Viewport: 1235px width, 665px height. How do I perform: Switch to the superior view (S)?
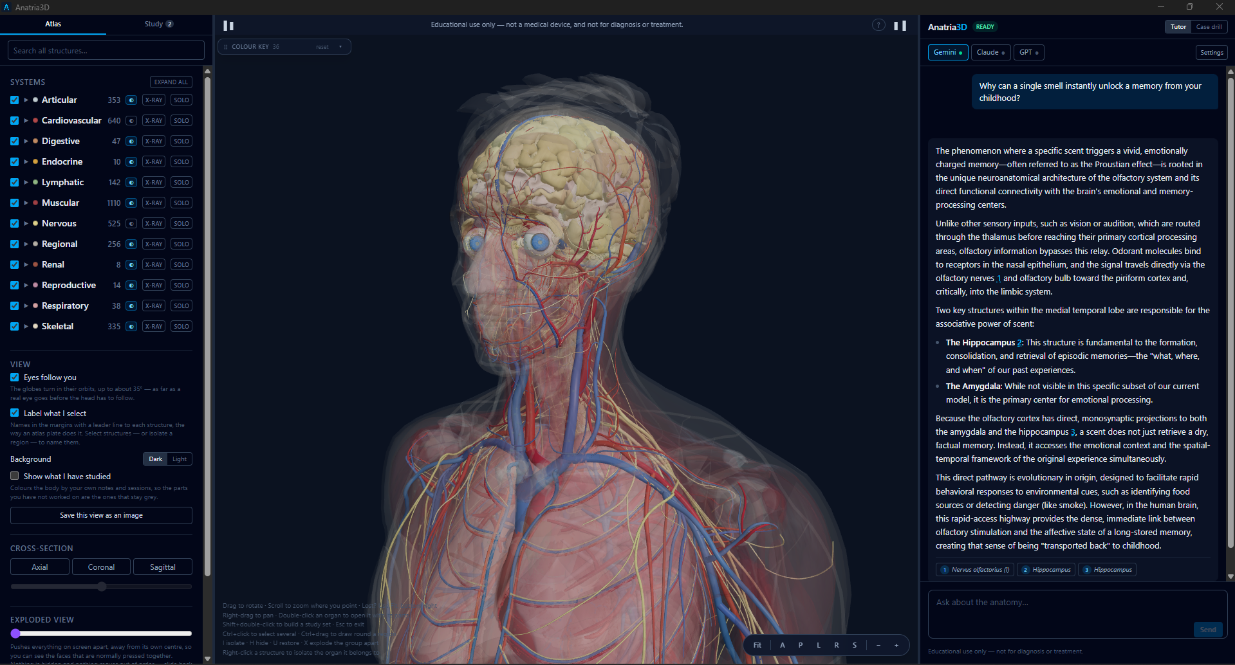[855, 645]
